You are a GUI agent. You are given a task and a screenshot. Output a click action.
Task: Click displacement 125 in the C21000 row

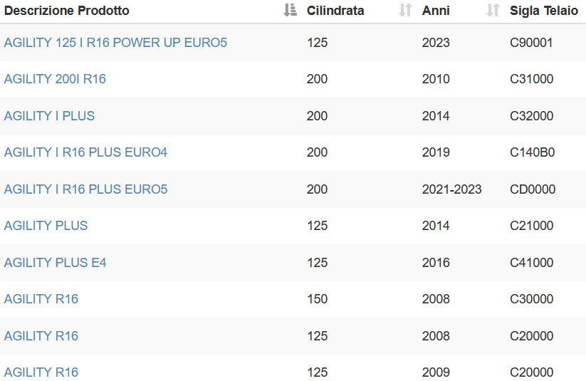click(x=317, y=226)
